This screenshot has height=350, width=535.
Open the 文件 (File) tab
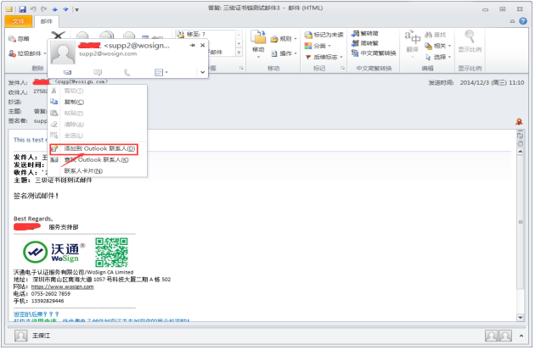(x=18, y=21)
